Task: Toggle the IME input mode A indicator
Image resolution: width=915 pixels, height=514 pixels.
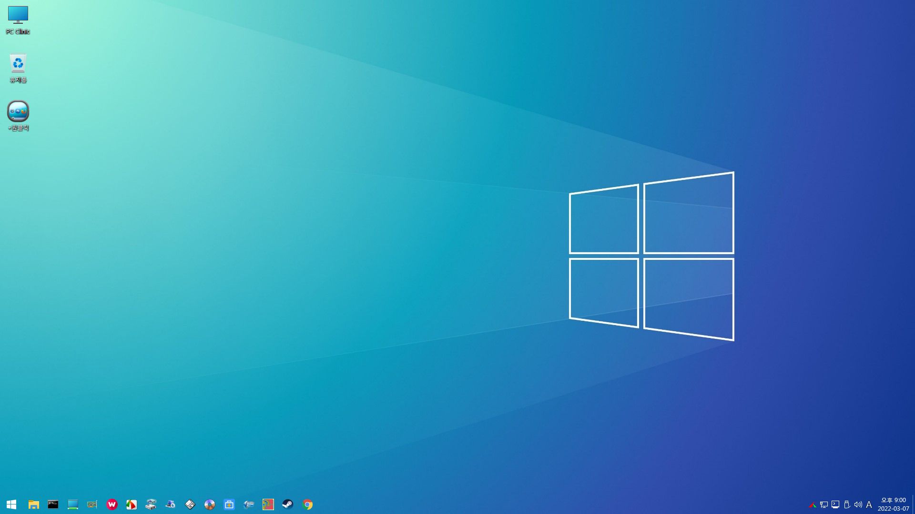Action: pyautogui.click(x=869, y=505)
